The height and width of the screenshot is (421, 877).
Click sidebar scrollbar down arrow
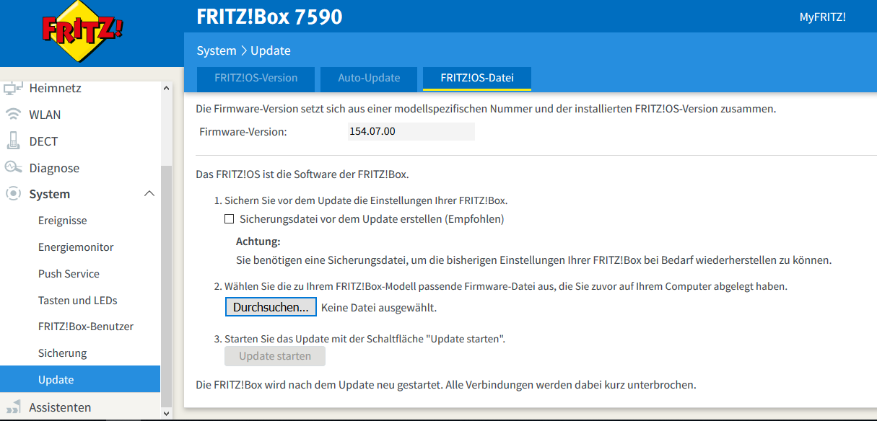click(166, 413)
